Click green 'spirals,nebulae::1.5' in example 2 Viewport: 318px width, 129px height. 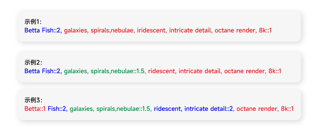click(x=117, y=71)
